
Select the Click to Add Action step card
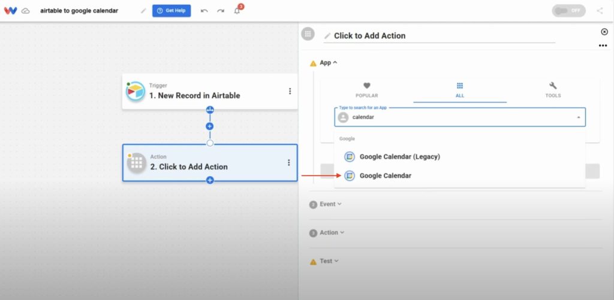pyautogui.click(x=209, y=163)
